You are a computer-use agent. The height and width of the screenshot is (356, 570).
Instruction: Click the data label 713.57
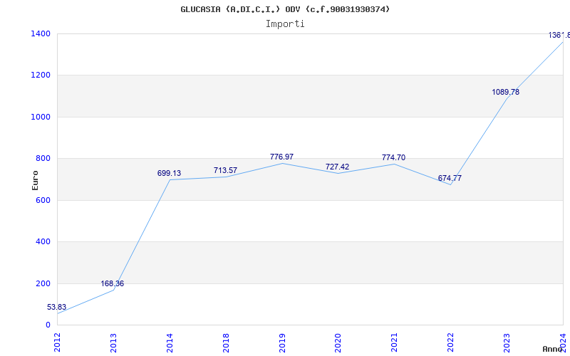[225, 170]
